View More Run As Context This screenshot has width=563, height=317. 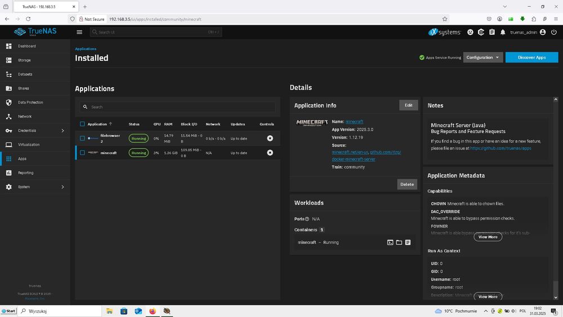pos(488,297)
